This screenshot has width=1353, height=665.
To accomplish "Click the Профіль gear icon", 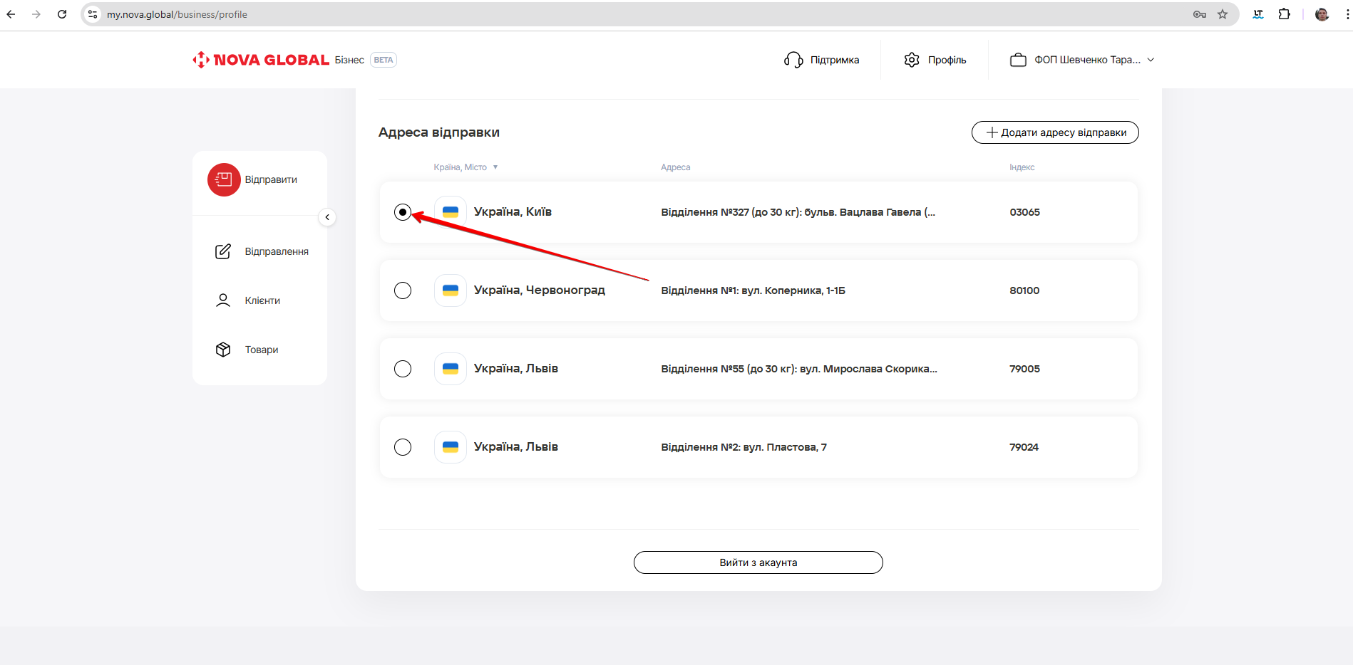I will point(912,60).
